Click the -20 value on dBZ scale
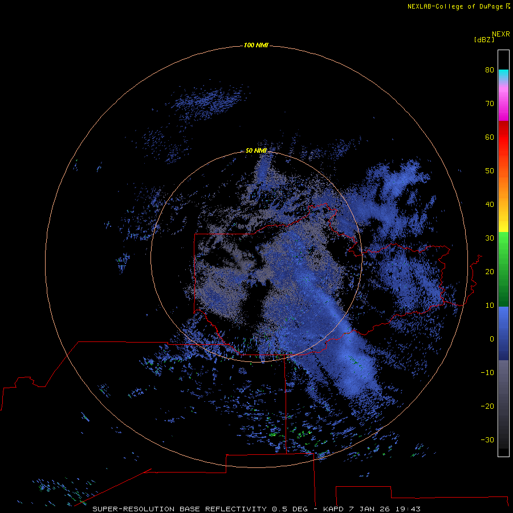The image size is (513, 513). click(487, 406)
